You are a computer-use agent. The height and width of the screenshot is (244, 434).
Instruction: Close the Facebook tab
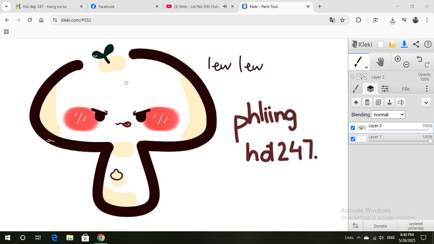pyautogui.click(x=157, y=6)
